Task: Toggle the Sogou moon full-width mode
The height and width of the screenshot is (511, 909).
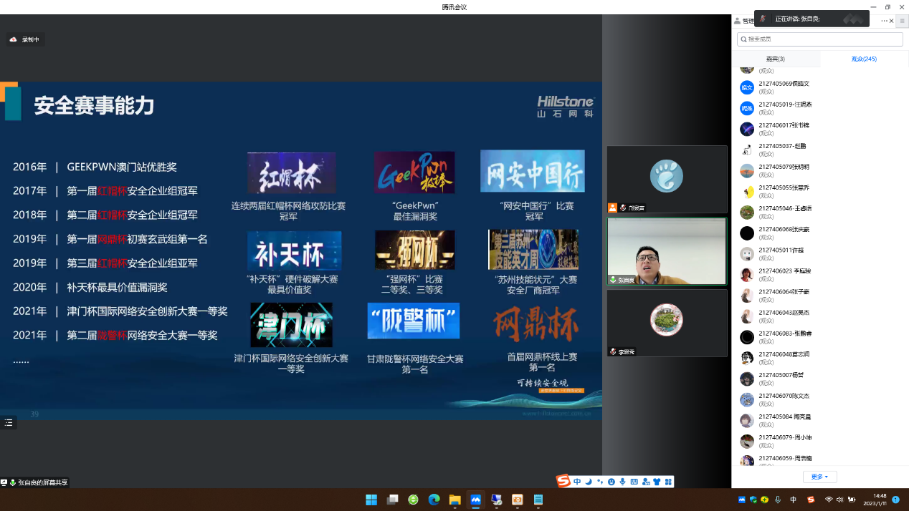Action: (589, 482)
